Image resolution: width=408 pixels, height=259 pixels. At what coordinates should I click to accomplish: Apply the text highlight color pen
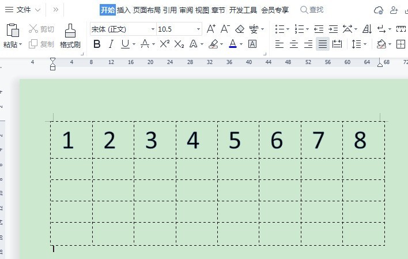[x=213, y=44]
